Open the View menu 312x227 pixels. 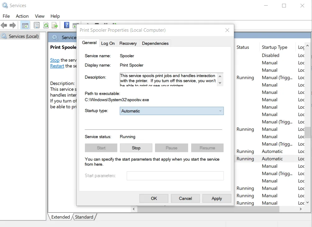(x=40, y=16)
